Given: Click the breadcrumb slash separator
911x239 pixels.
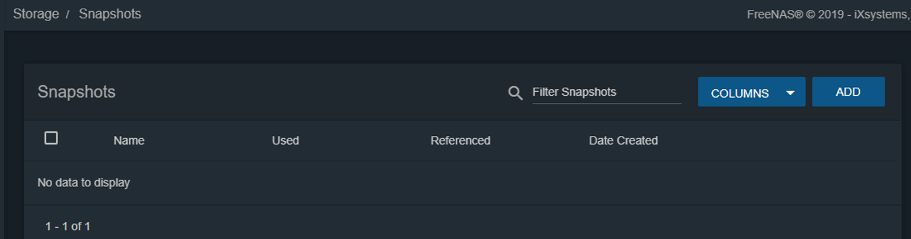Looking at the screenshot, I should [67, 15].
